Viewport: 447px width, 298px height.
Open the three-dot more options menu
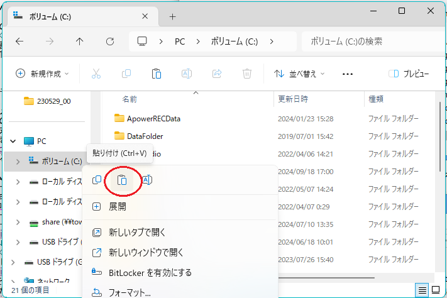[x=348, y=74]
